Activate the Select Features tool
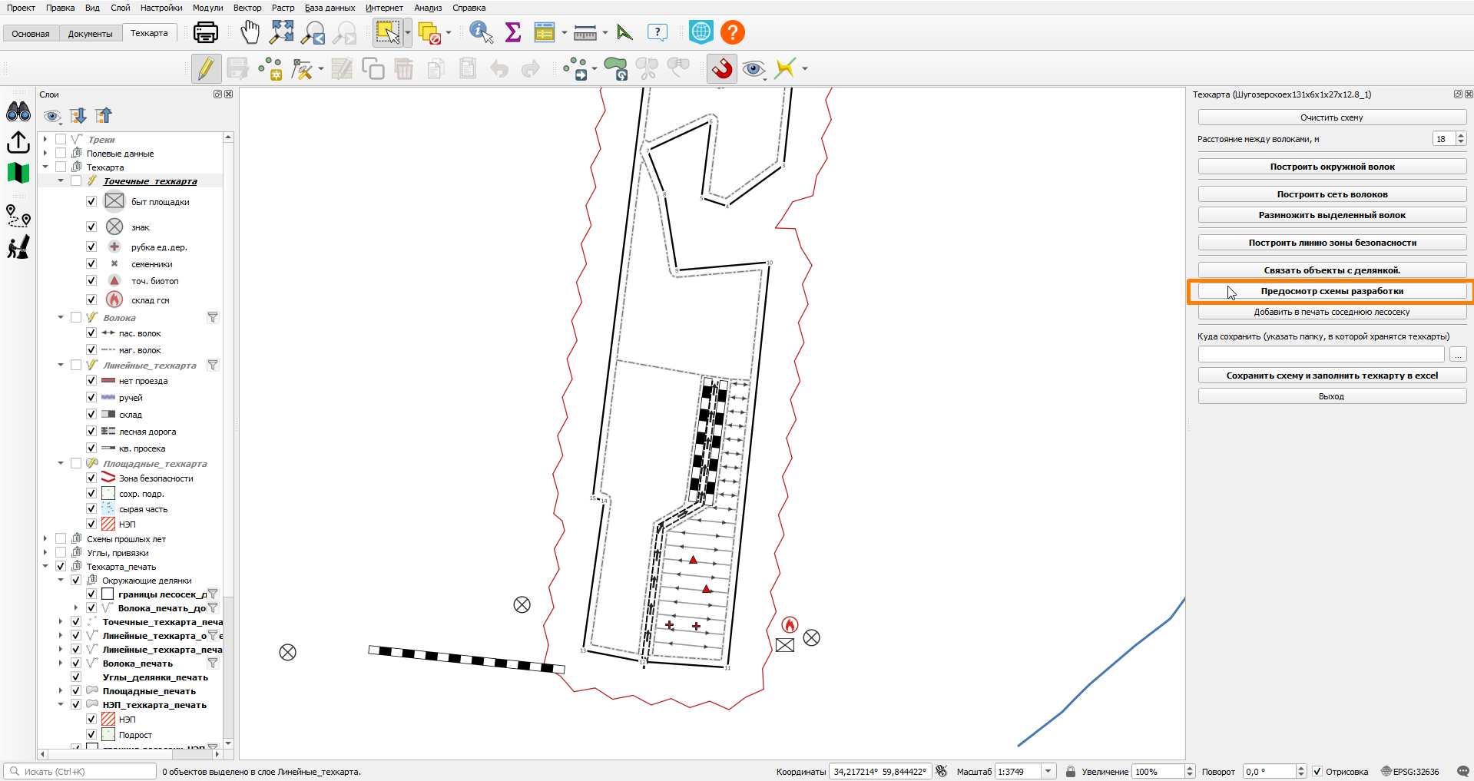 coord(387,32)
